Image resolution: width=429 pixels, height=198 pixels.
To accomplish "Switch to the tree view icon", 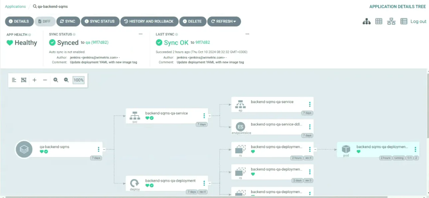I will point(366,21).
